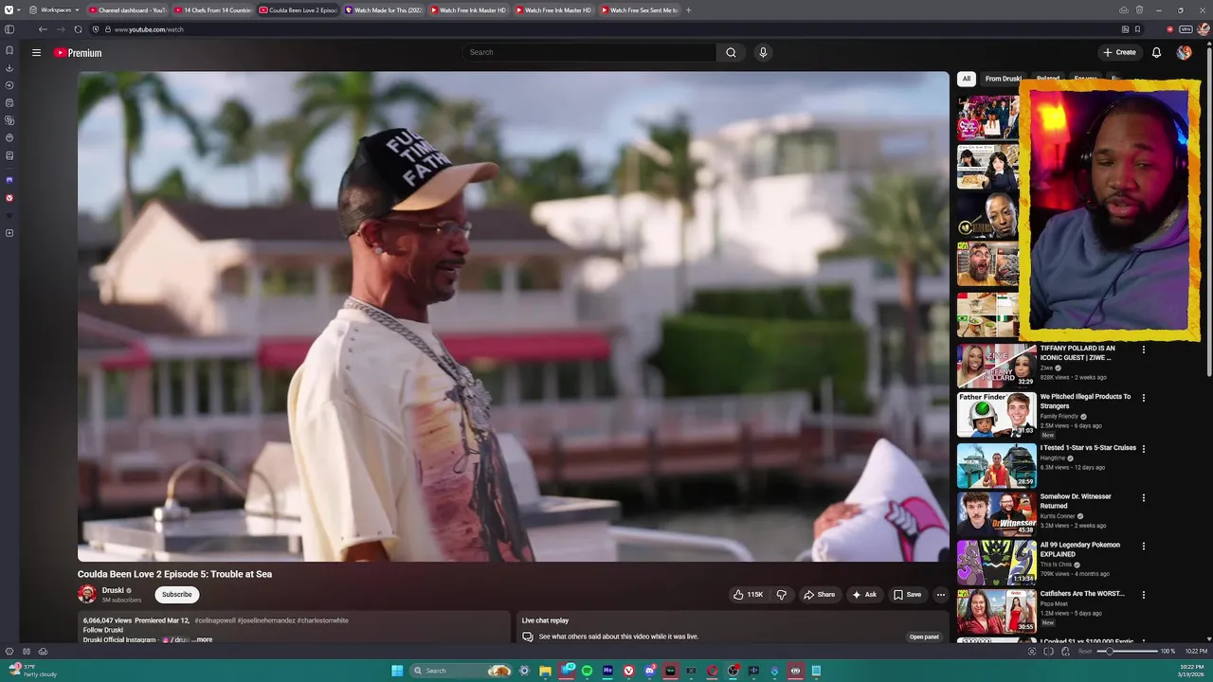Viewport: 1213px width, 682px height.
Task: Open a new browser tab with plus
Action: (688, 9)
